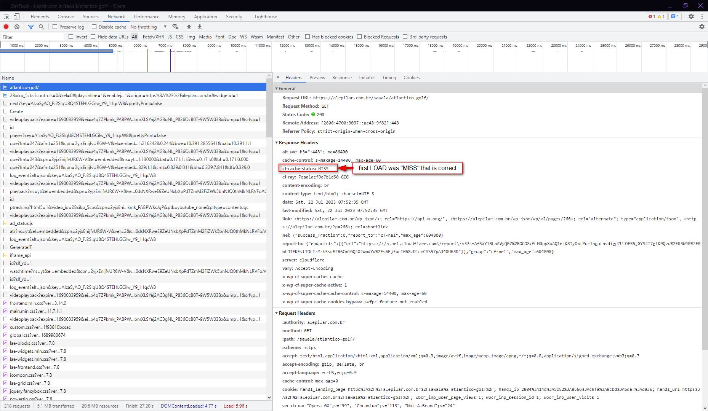The image size is (708, 411).
Task: Open network conditions wifi icon
Action: pyautogui.click(x=175, y=27)
